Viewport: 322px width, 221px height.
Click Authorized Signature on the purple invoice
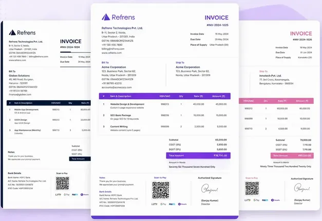[x=210, y=178]
